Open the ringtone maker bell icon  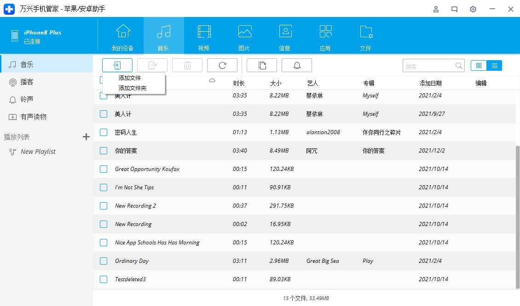click(296, 65)
